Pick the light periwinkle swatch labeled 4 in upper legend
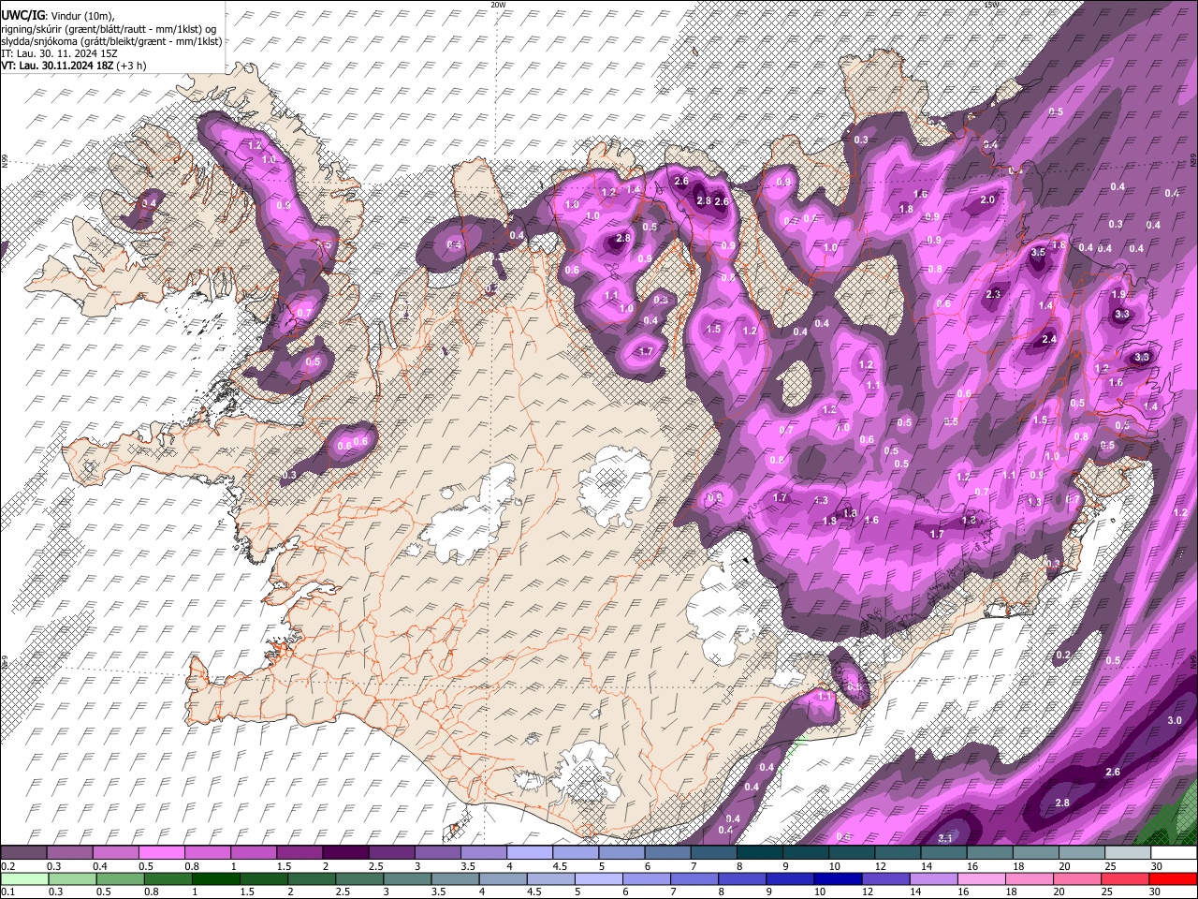The height and width of the screenshot is (899, 1198). tap(530, 853)
